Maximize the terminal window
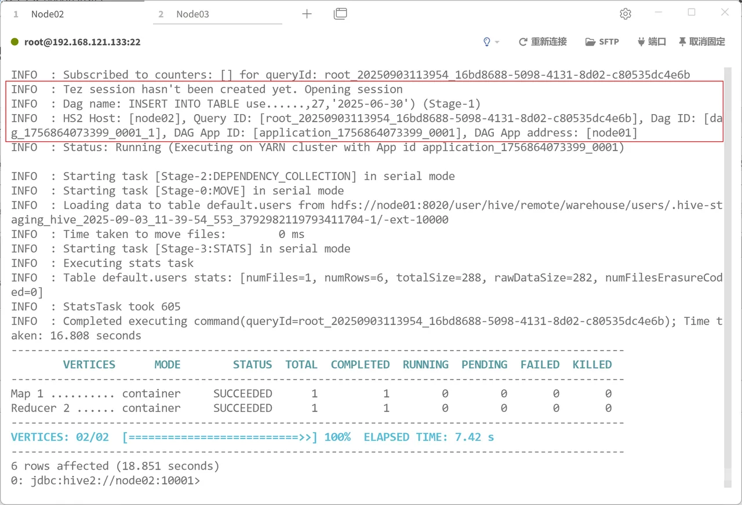This screenshot has width=742, height=505. click(692, 12)
